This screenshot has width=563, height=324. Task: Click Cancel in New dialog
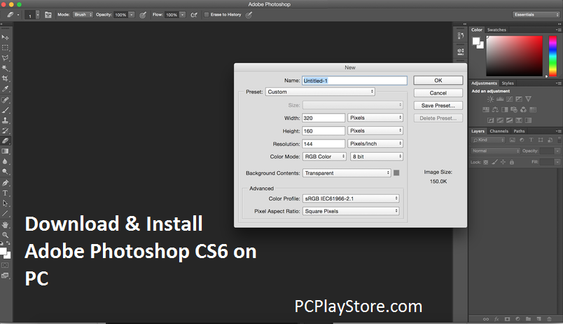coord(438,93)
